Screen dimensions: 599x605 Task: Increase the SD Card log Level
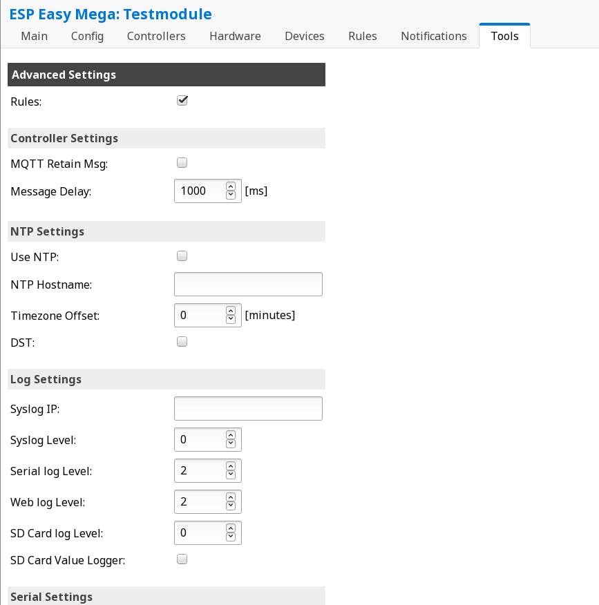[231, 528]
